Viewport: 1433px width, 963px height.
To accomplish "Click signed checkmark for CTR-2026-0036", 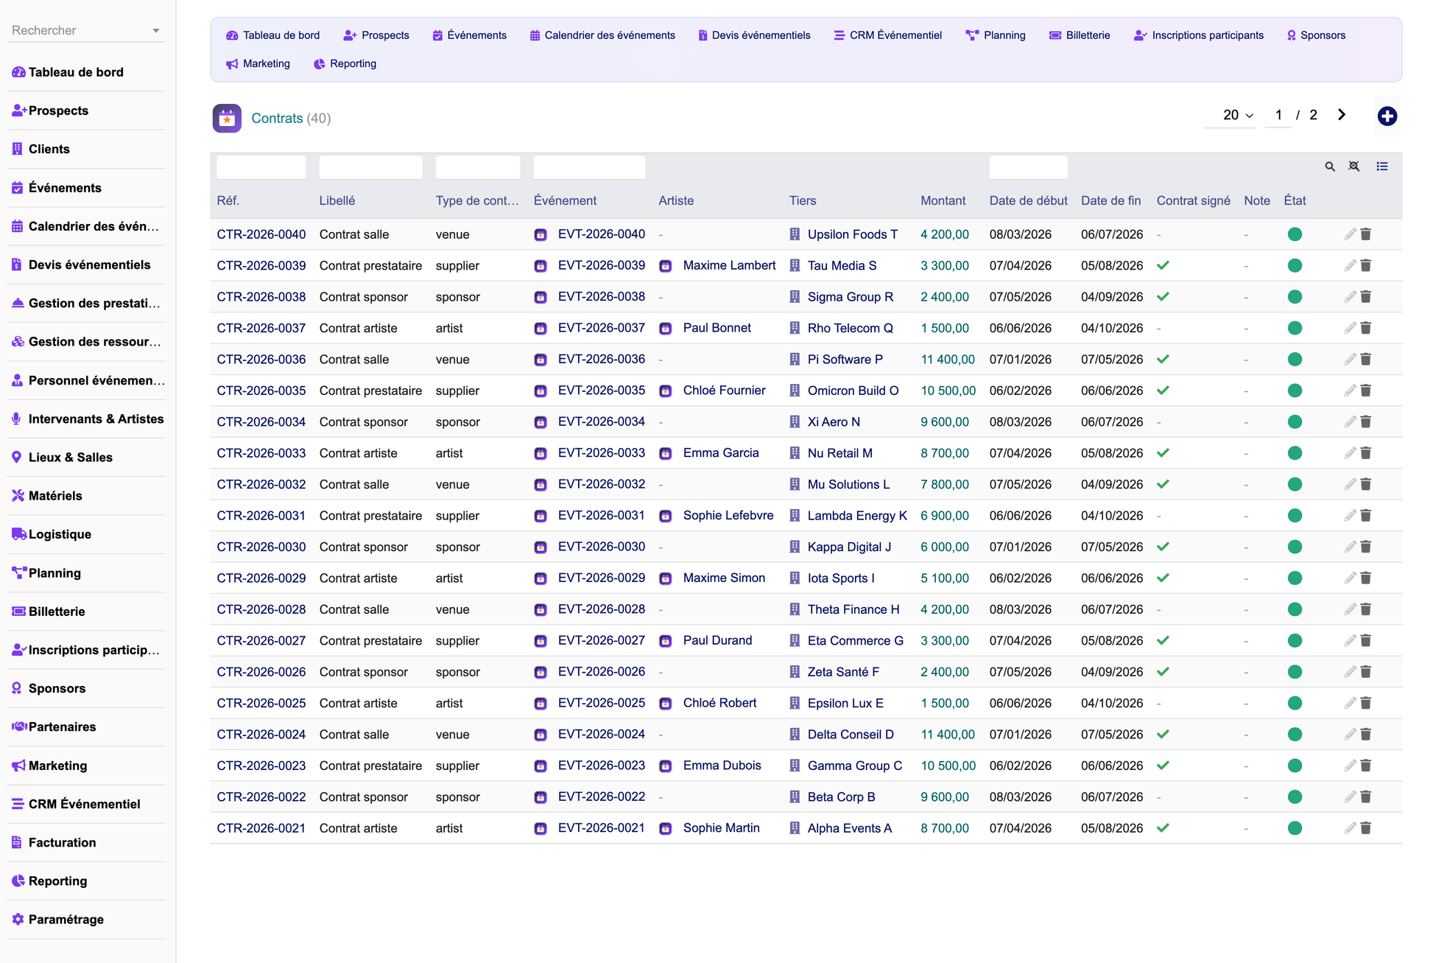I will (x=1163, y=360).
